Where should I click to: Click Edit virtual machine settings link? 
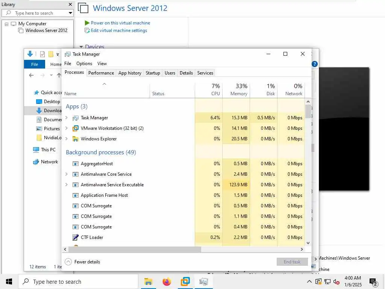coord(119,30)
